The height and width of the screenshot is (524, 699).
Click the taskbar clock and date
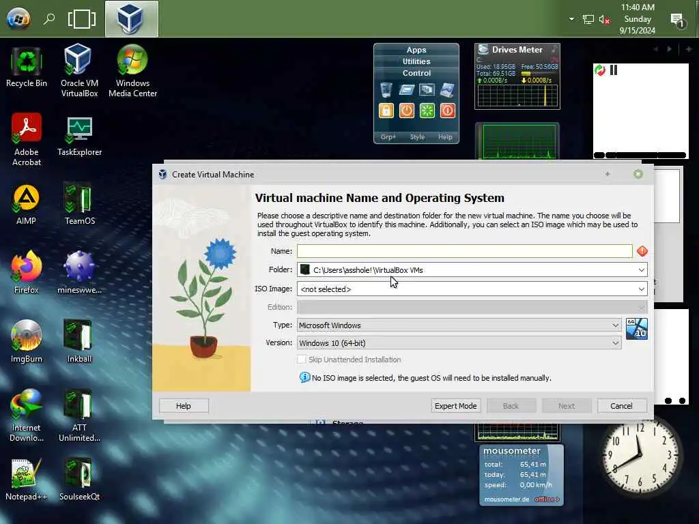(638, 18)
